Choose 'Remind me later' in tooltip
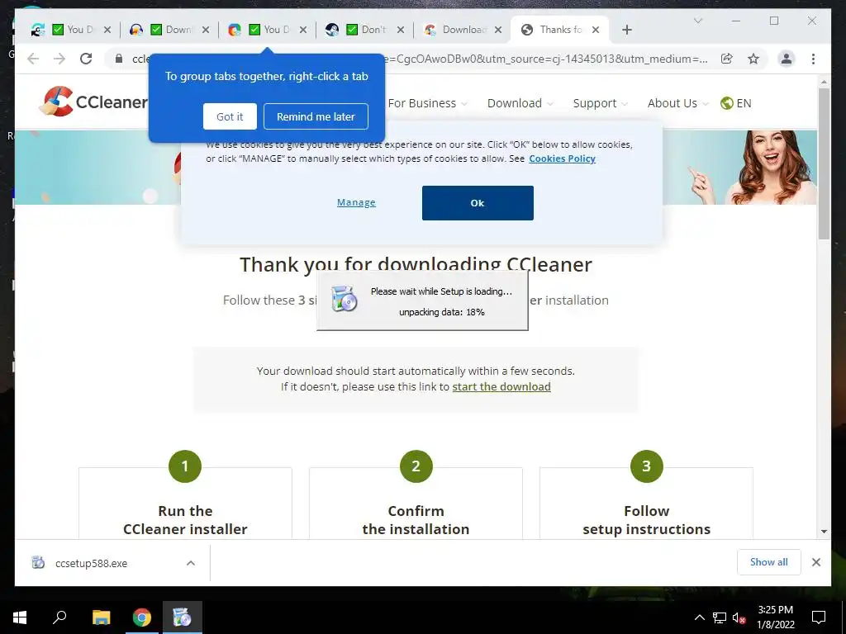 point(316,116)
